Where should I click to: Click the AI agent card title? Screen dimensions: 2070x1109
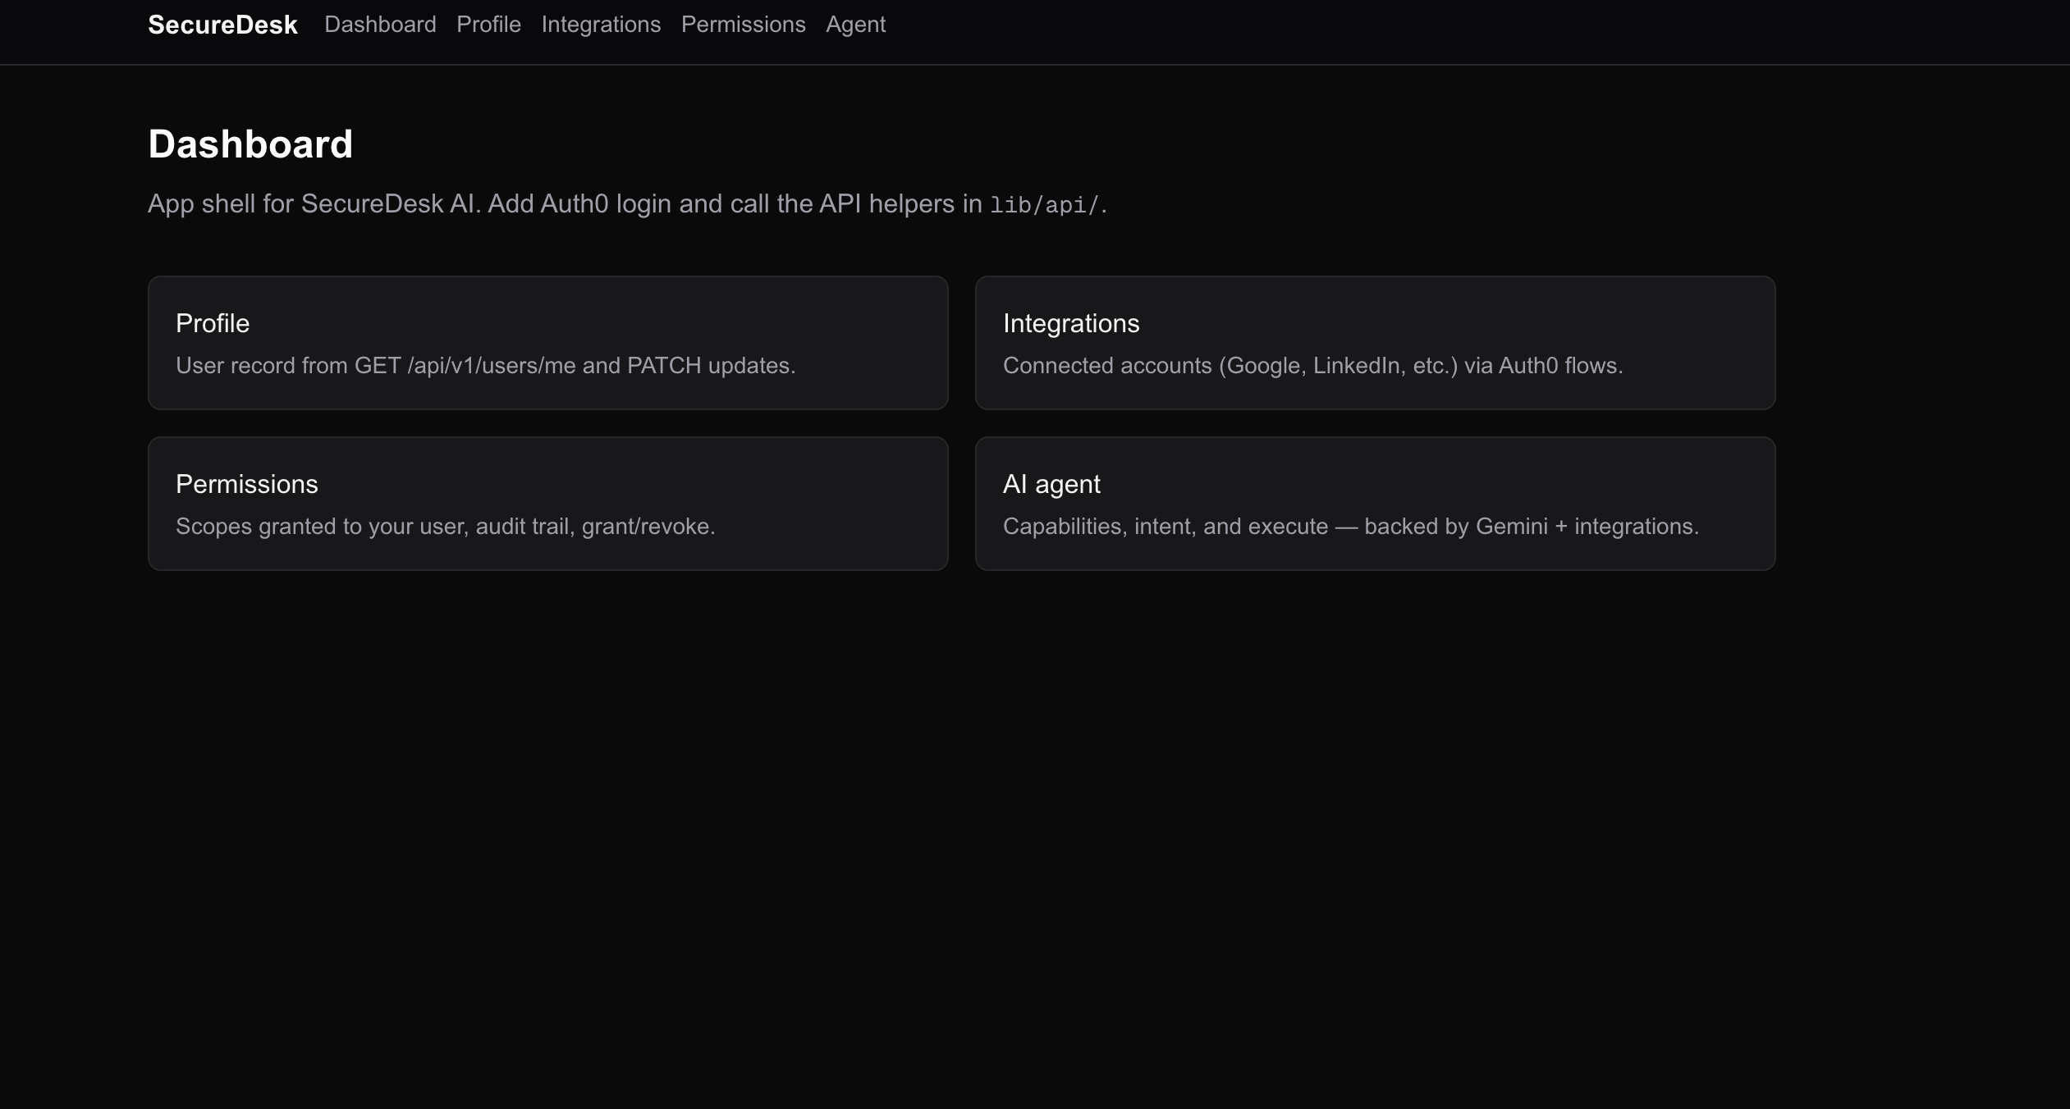[1051, 484]
